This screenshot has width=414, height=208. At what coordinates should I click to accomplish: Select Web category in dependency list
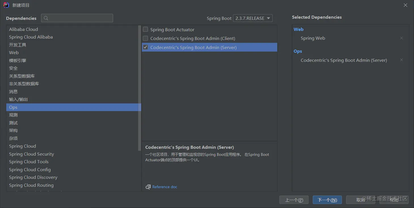coord(72,52)
